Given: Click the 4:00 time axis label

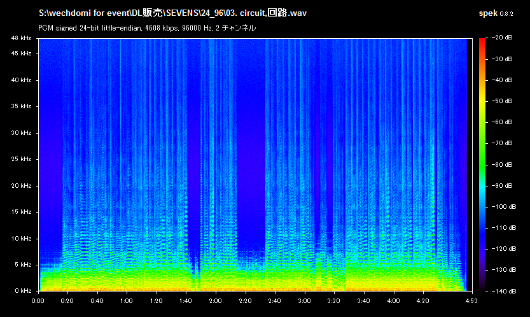Looking at the screenshot, I should point(393,300).
